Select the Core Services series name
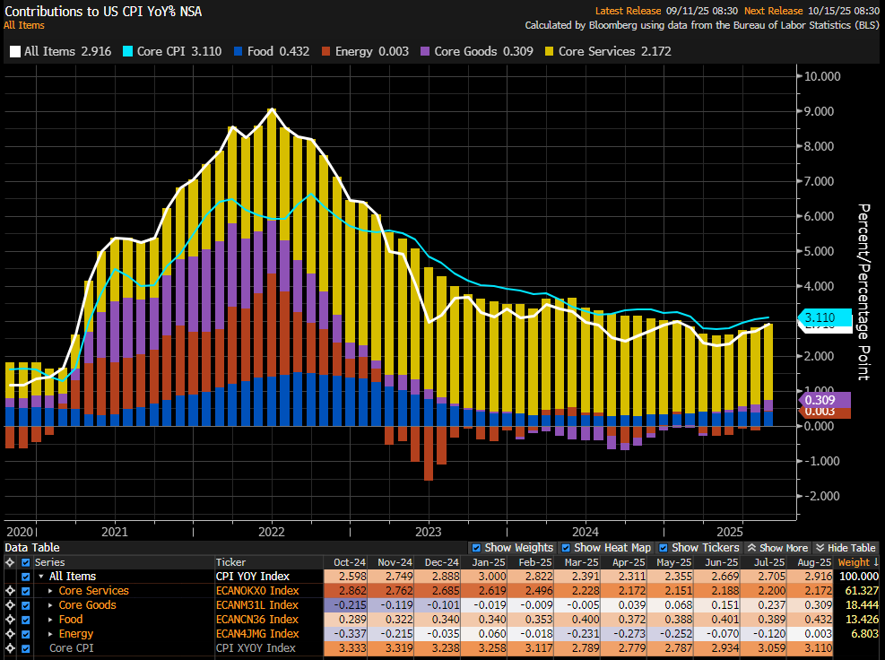This screenshot has height=660, width=885. [x=93, y=591]
